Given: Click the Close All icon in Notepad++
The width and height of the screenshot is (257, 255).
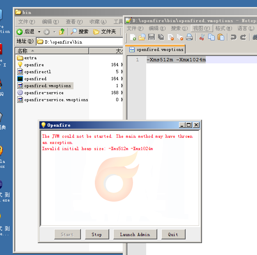Looking at the screenshot, I should pyautogui.click(x=180, y=37).
